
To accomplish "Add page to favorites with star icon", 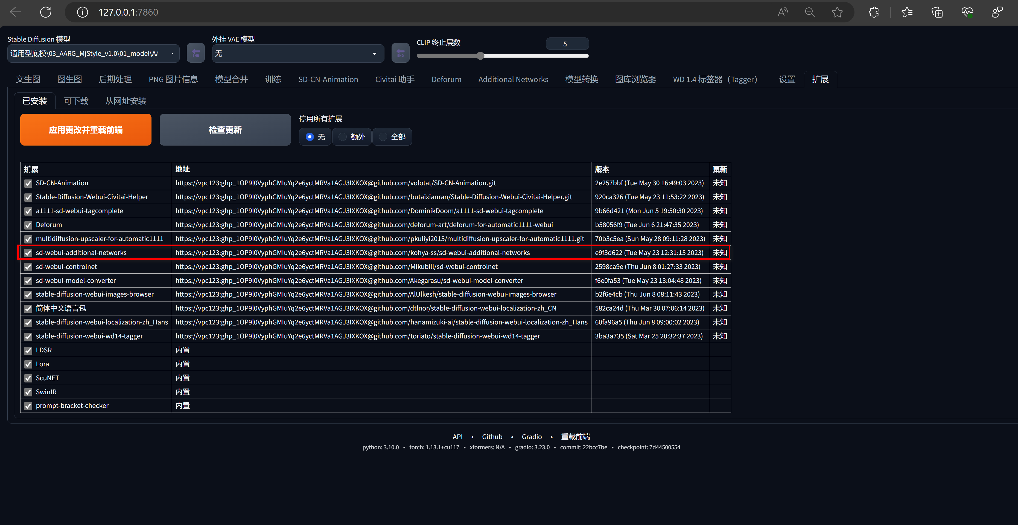I will [837, 12].
